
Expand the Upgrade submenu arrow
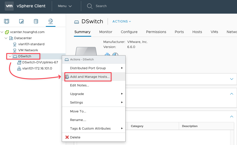122,94
